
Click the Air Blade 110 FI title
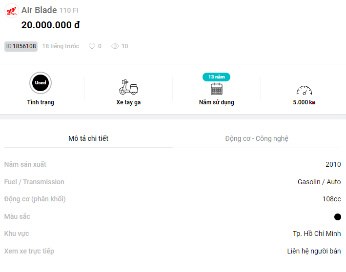(x=50, y=10)
